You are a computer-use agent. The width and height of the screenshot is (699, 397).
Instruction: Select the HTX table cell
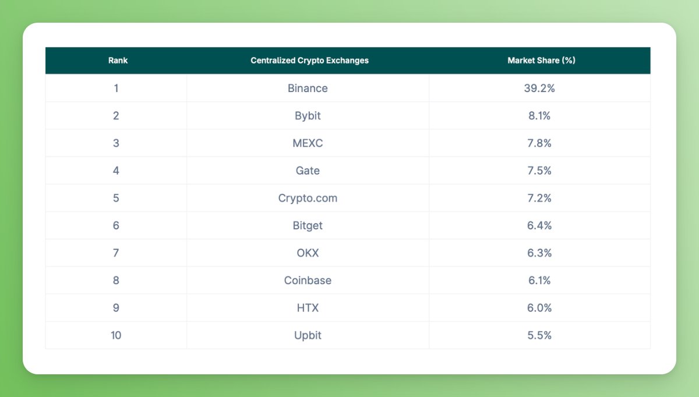[308, 308]
